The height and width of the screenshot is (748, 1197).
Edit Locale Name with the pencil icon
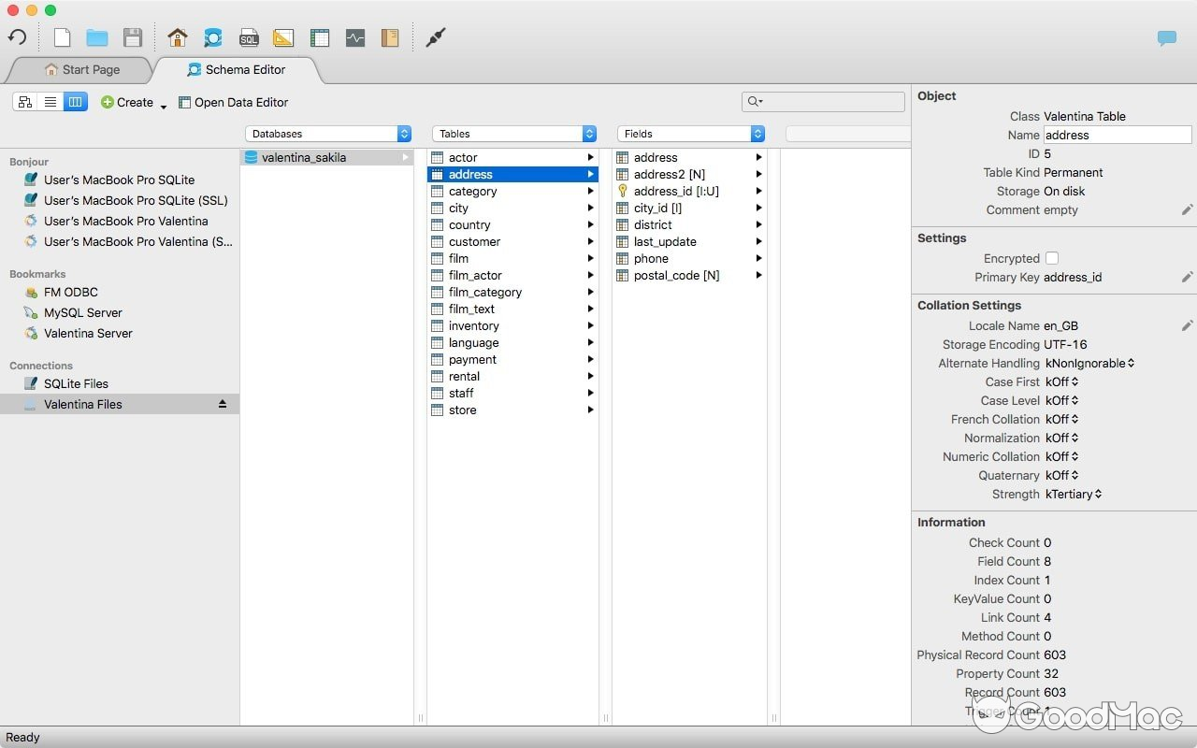[x=1187, y=324]
